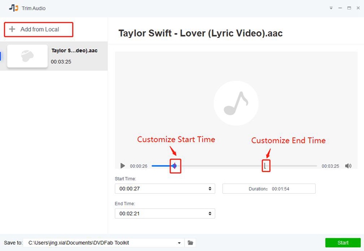Click the end time marker on timeline

click(x=266, y=166)
